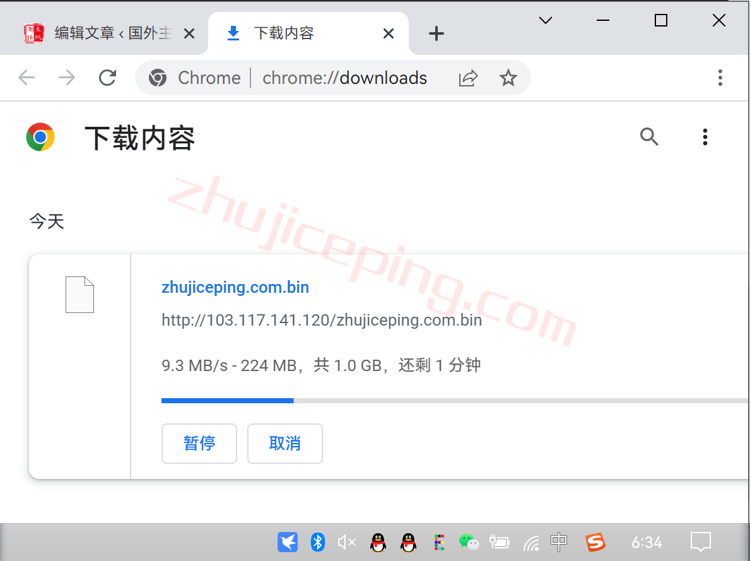Open the first QQ penguin tray icon
750x561 pixels.
(378, 542)
